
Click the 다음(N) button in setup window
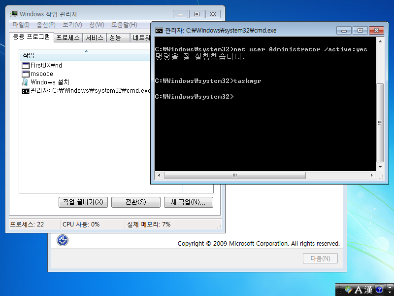(321, 259)
